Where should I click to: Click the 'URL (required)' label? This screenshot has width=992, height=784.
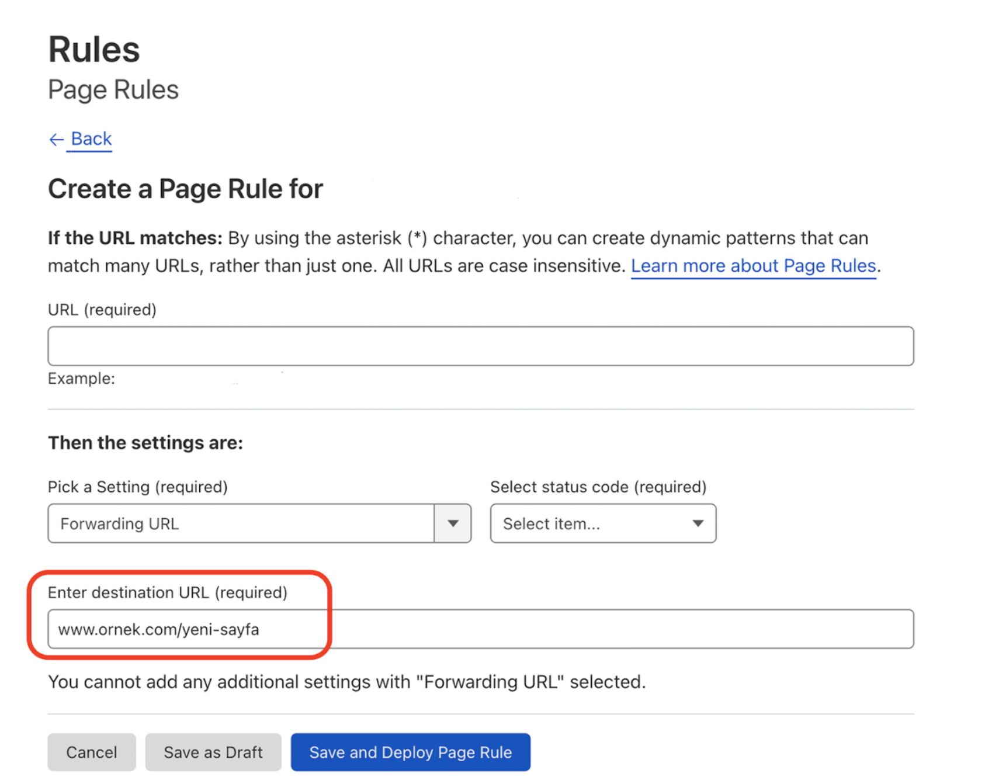(x=102, y=310)
